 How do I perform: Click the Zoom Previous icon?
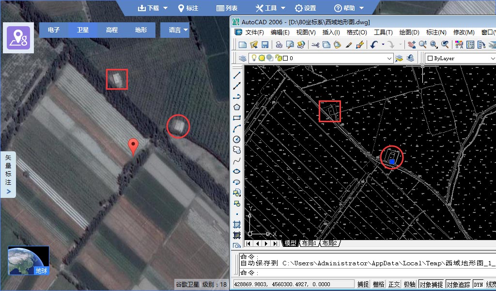click(x=445, y=45)
